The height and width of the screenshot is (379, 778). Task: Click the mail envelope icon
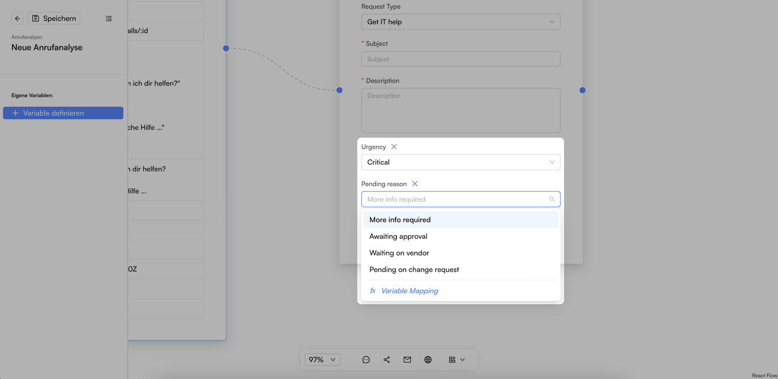coord(407,359)
